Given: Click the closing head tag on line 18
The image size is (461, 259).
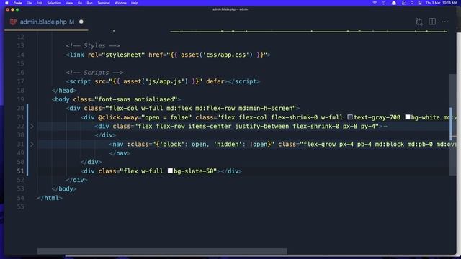Looking at the screenshot, I should point(64,91).
